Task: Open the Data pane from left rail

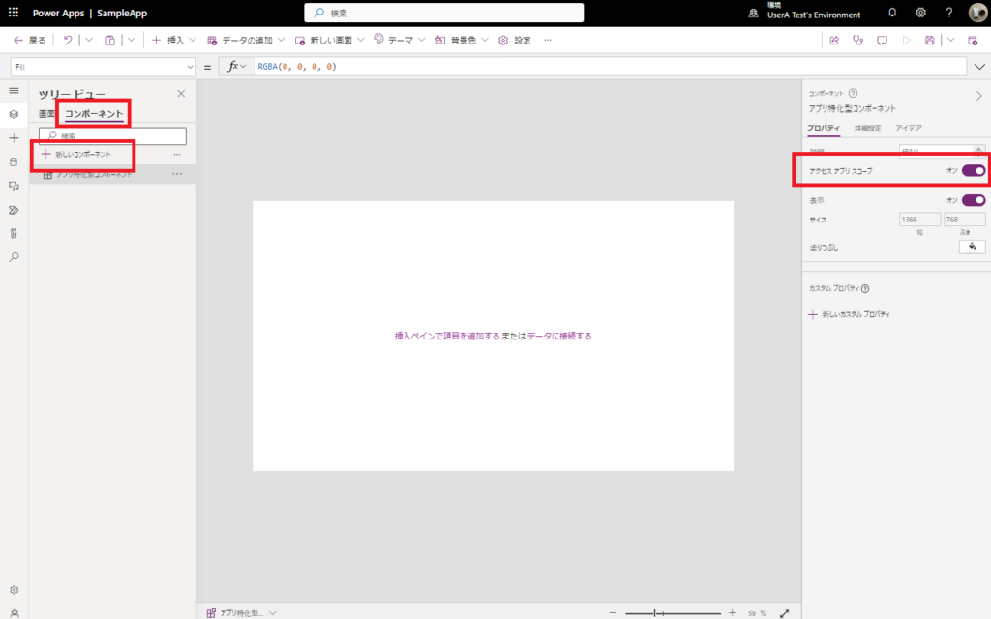Action: 14,162
